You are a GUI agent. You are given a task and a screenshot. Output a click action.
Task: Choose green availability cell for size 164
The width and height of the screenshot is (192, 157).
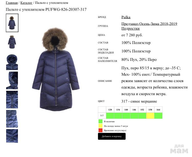click(x=158, y=116)
